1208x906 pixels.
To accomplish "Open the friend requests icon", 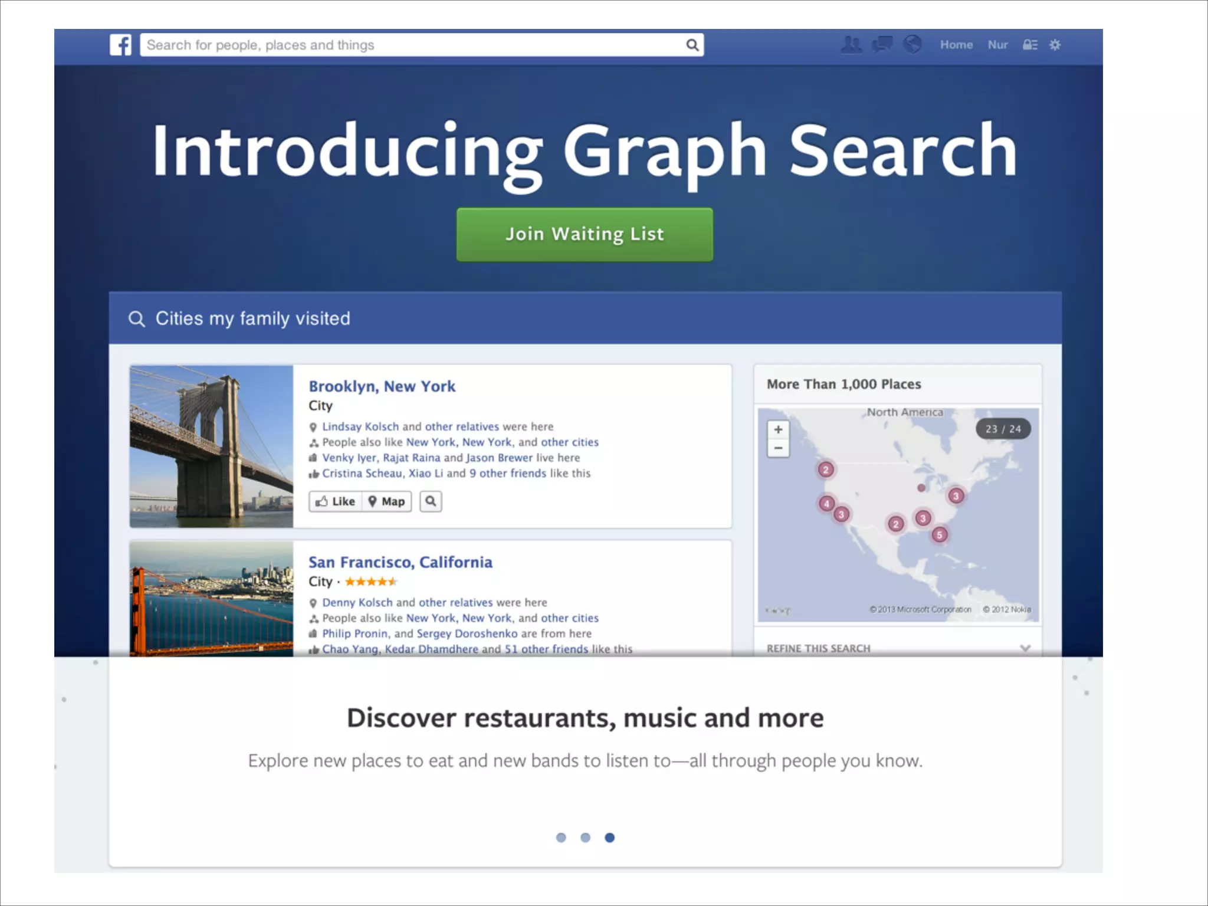I will point(851,45).
